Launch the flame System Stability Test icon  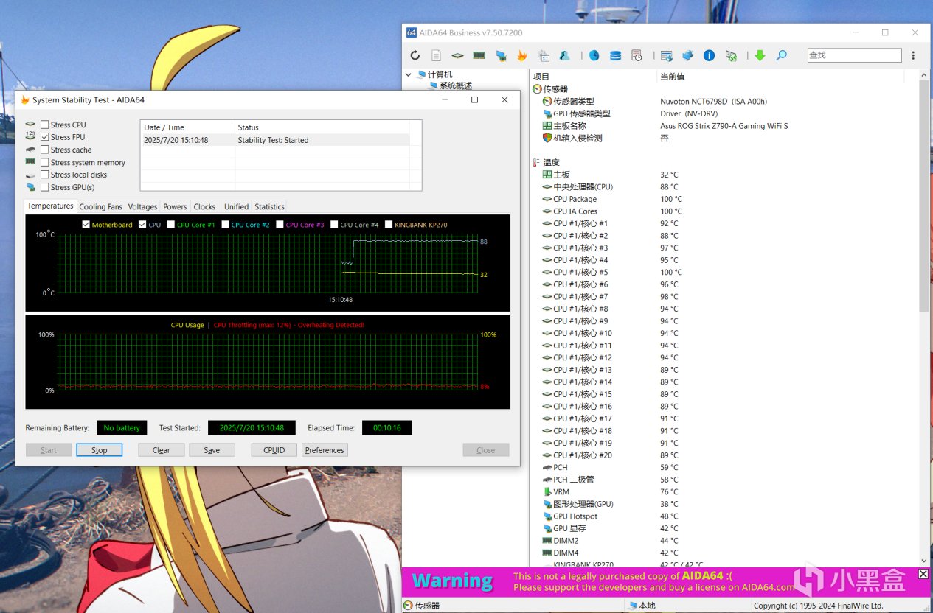(522, 55)
